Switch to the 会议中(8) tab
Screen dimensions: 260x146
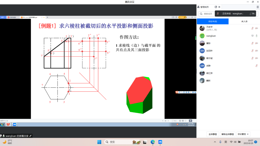tap(213, 21)
